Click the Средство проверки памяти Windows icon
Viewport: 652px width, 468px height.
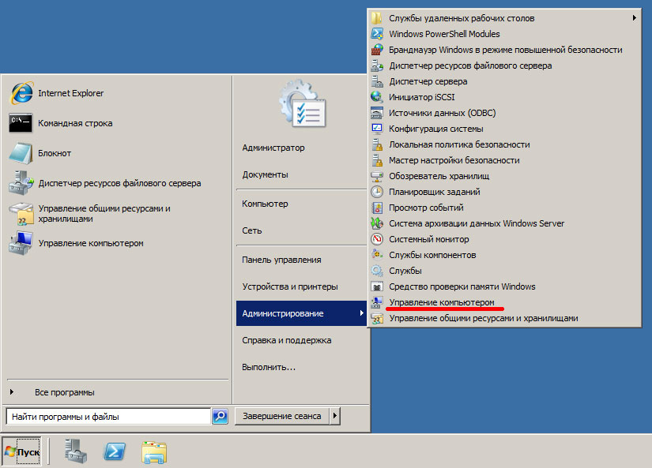pyautogui.click(x=377, y=286)
